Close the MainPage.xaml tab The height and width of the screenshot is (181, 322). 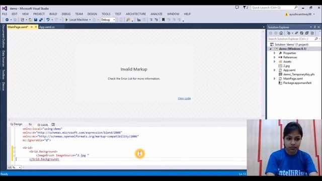click(x=36, y=27)
